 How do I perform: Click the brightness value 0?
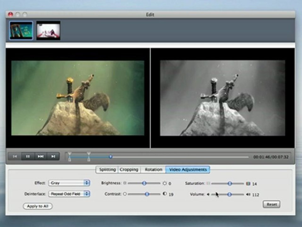coord(170,183)
